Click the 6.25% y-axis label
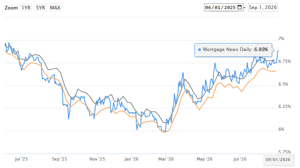Image resolution: width=300 pixels, height=168 pixels. (285, 107)
